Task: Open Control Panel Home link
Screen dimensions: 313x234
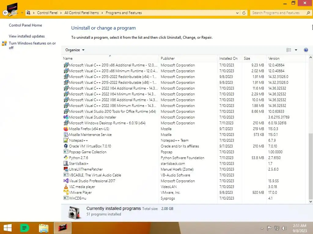Action: pos(25,25)
